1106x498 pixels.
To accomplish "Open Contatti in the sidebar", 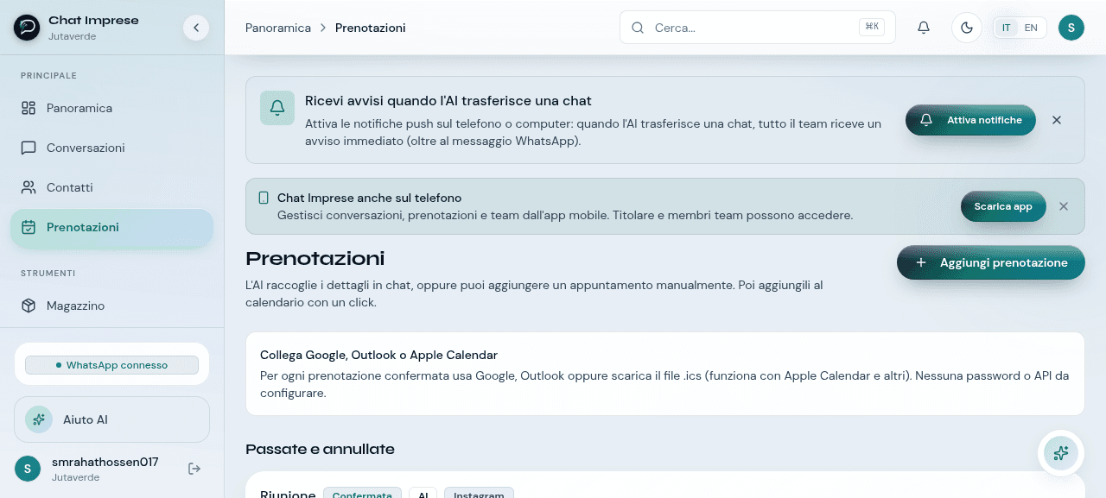I will [x=111, y=187].
